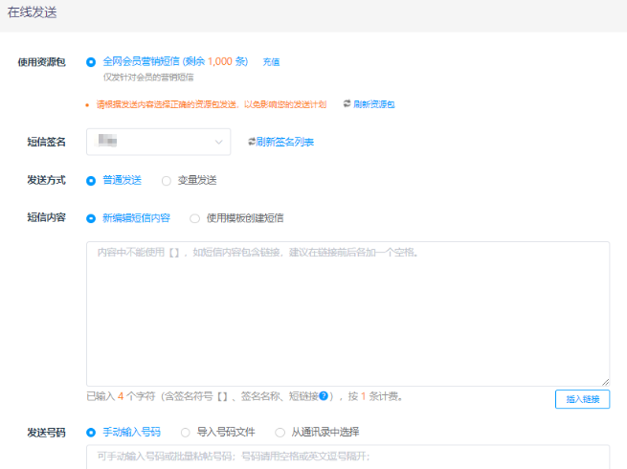Viewport: 627px width, 469px height.
Task: Click the resize handle of the SMS text area
Action: point(605,382)
